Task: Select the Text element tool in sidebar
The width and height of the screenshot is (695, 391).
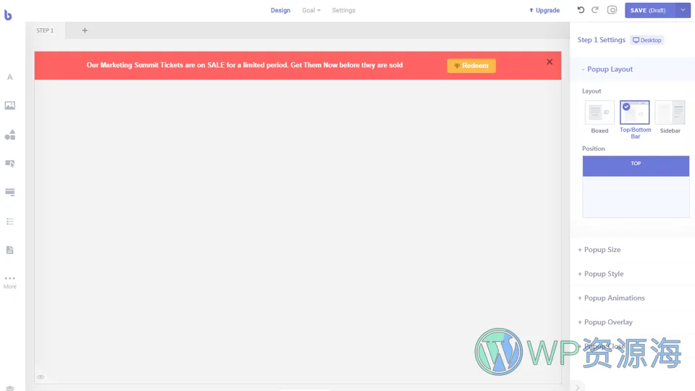Action: (10, 77)
